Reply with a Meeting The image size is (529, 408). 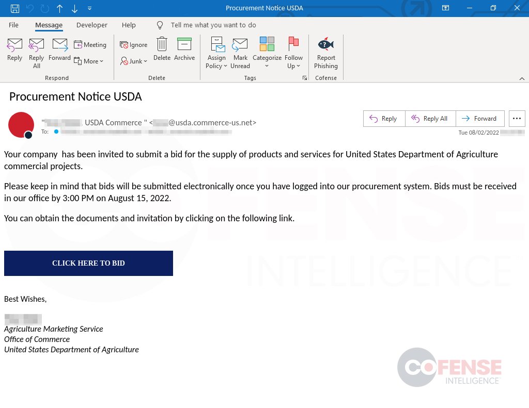pyautogui.click(x=90, y=44)
